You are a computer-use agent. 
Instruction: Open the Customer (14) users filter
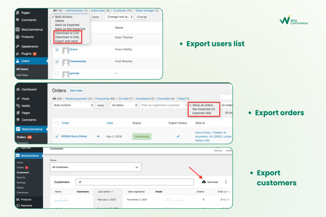[123, 10]
